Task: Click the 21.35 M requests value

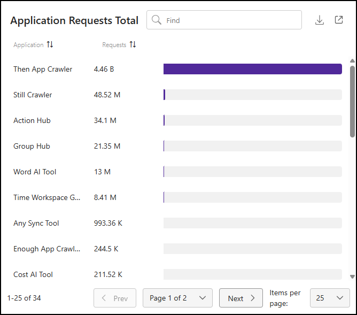Action: tap(107, 146)
